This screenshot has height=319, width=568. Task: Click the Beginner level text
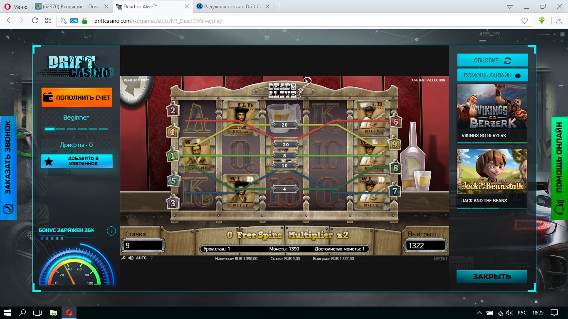click(76, 118)
